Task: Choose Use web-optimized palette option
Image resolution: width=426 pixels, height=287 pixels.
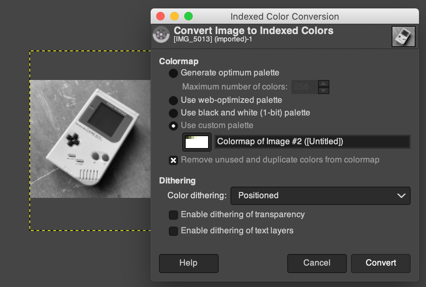Action: pyautogui.click(x=173, y=100)
